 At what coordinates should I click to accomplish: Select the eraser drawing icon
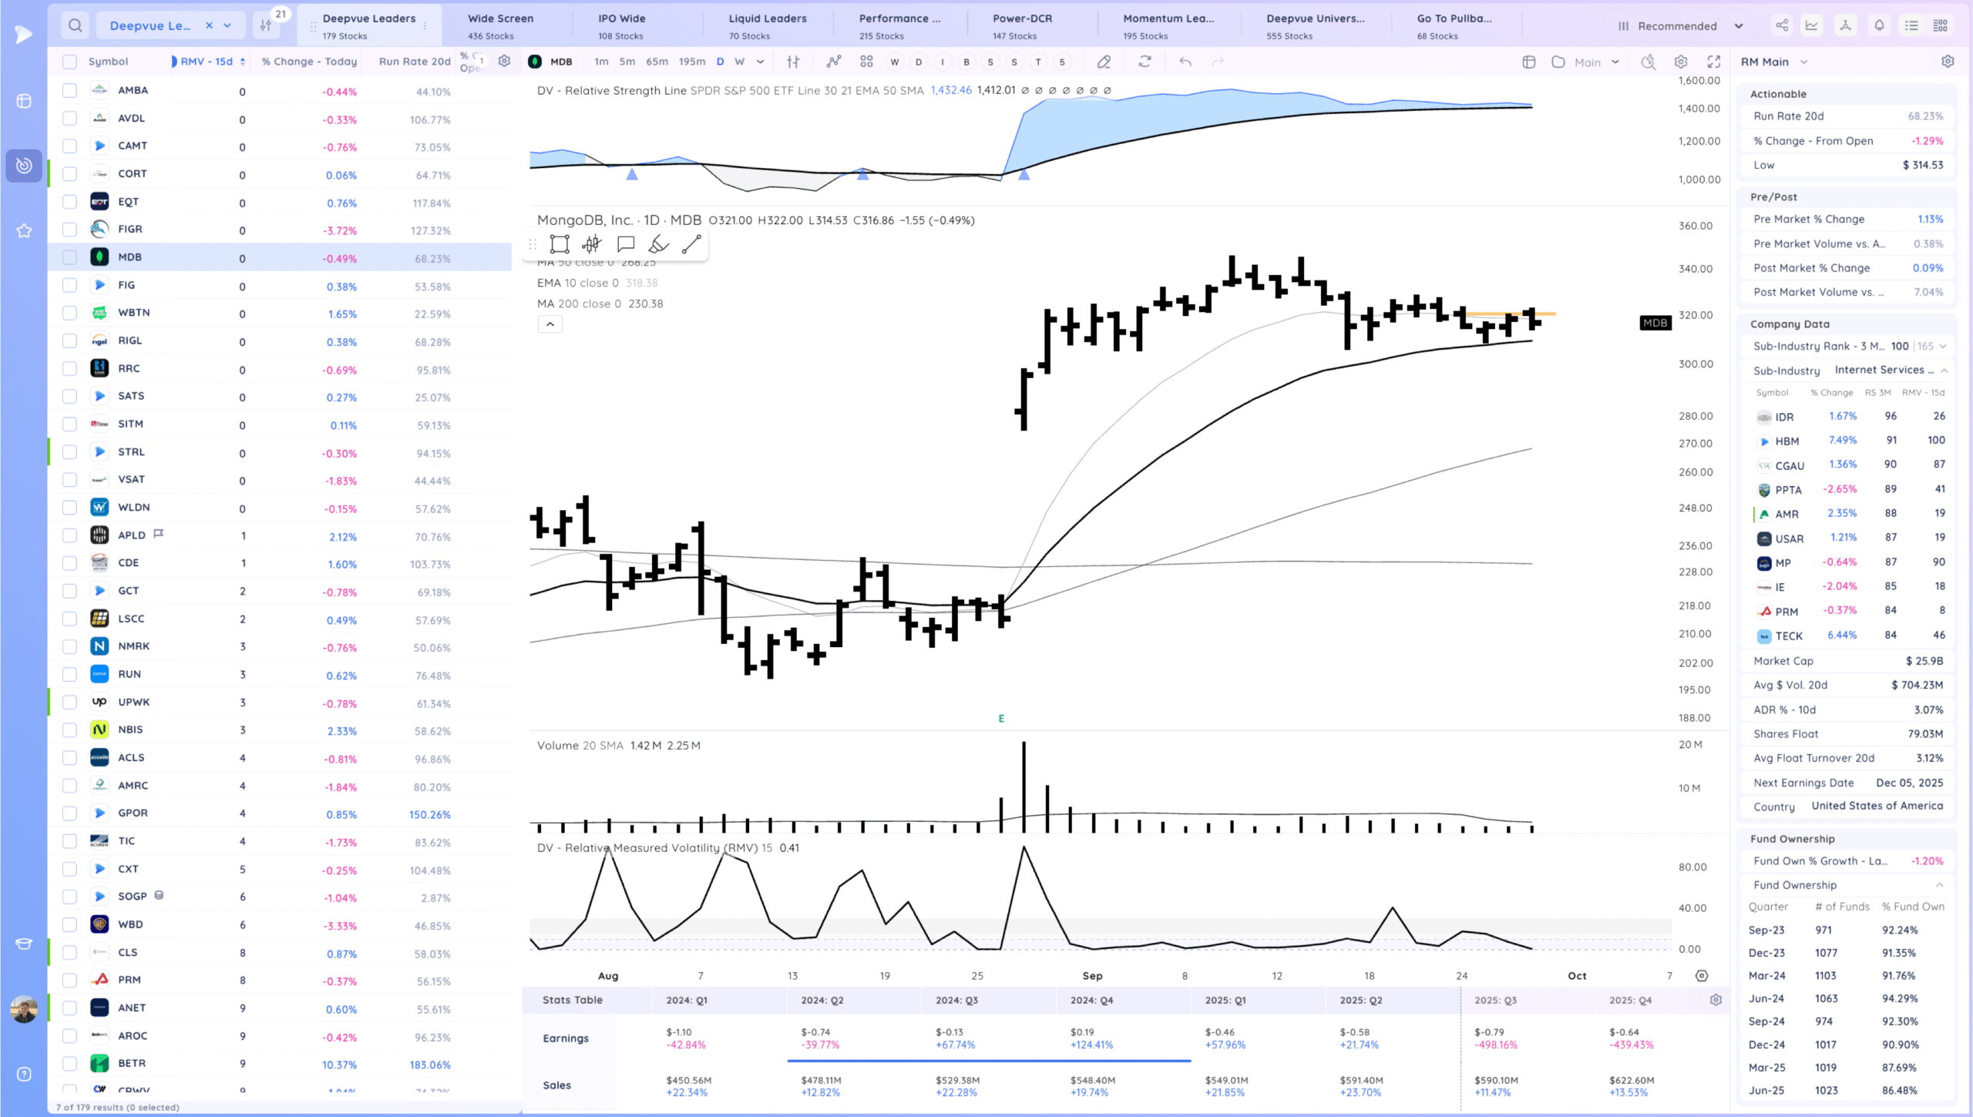tap(1104, 62)
